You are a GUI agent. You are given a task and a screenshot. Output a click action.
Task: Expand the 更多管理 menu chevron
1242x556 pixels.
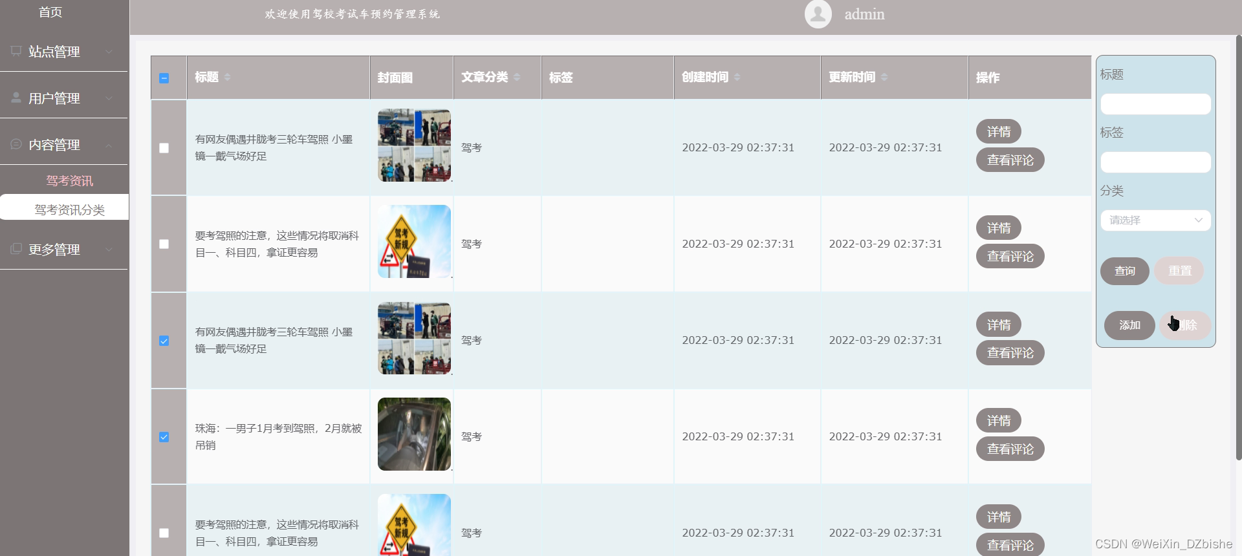coord(109,250)
